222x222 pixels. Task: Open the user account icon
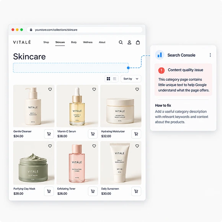pyautogui.click(x=129, y=42)
